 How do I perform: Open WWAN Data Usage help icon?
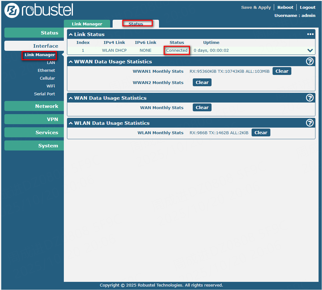tap(309, 61)
